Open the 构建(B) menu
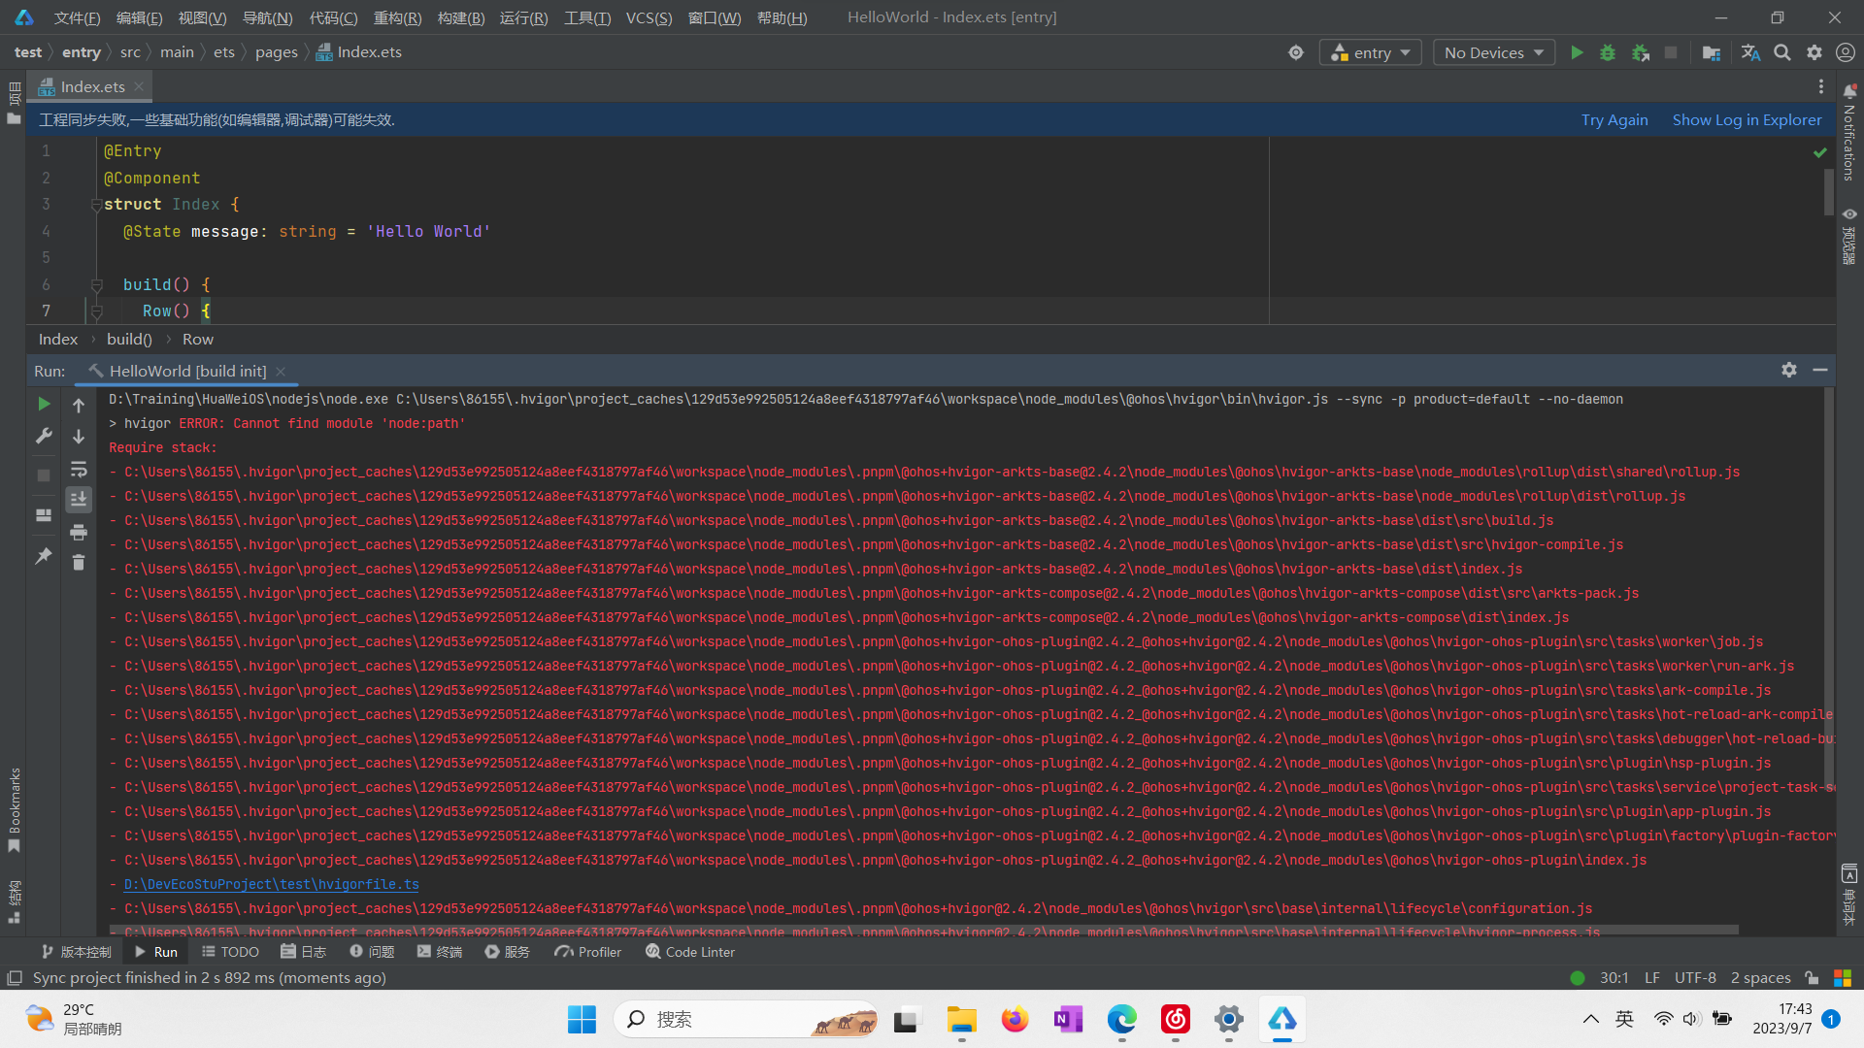 (461, 17)
